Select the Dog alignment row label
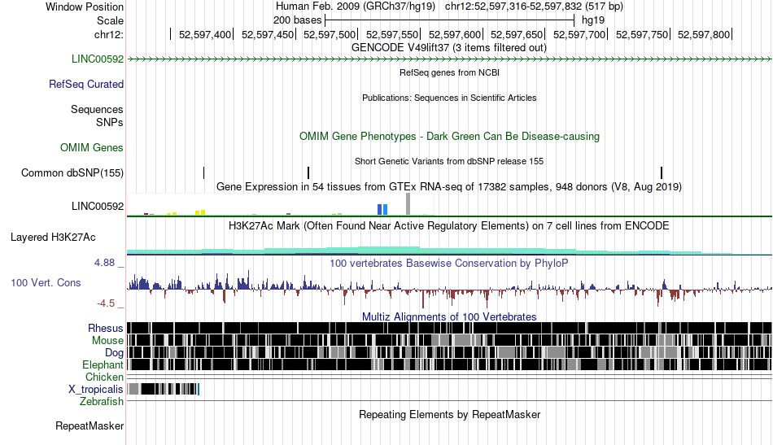The width and height of the screenshot is (773, 445). pyautogui.click(x=114, y=353)
